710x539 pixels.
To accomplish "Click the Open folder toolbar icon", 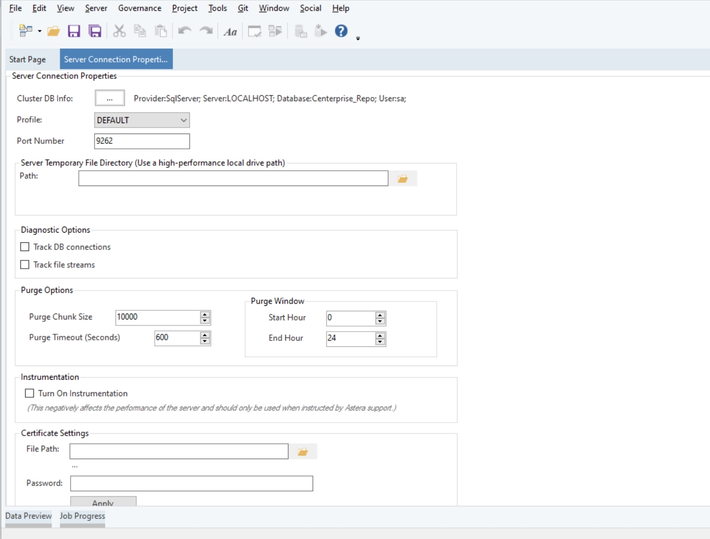I will (53, 31).
